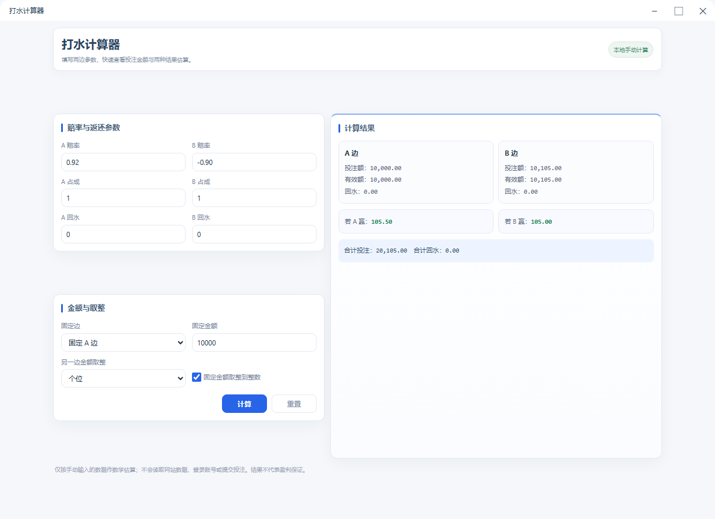Click the 若 A 赢 result 105.50
The height and width of the screenshot is (519, 715).
click(382, 221)
